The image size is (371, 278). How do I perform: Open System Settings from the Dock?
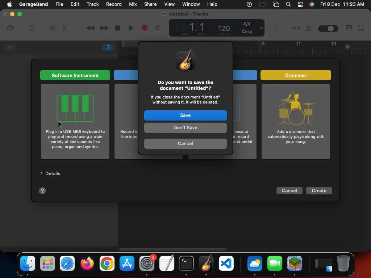point(147,264)
